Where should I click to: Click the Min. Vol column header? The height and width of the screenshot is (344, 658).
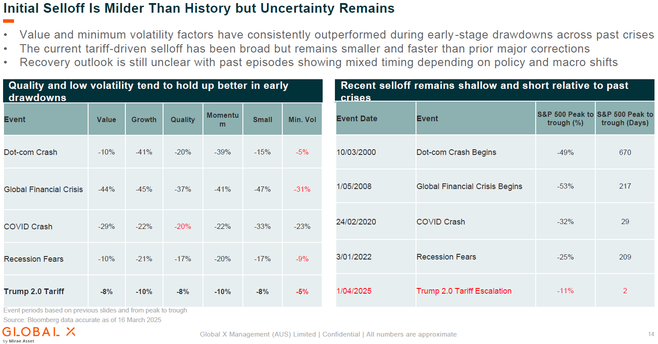click(302, 119)
